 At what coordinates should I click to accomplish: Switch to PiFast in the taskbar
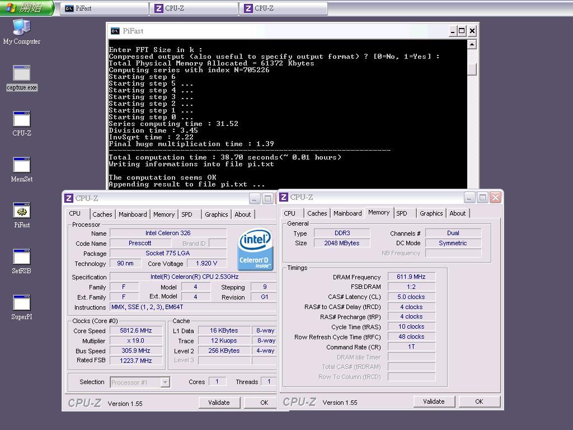click(x=105, y=8)
